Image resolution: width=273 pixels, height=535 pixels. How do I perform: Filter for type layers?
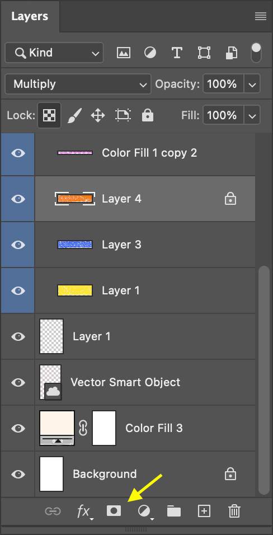click(176, 53)
